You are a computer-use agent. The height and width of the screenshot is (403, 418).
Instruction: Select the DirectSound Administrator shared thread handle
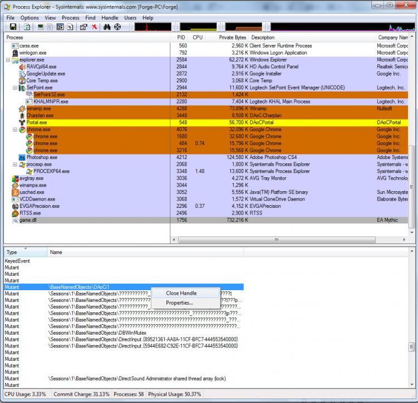[x=124, y=379]
